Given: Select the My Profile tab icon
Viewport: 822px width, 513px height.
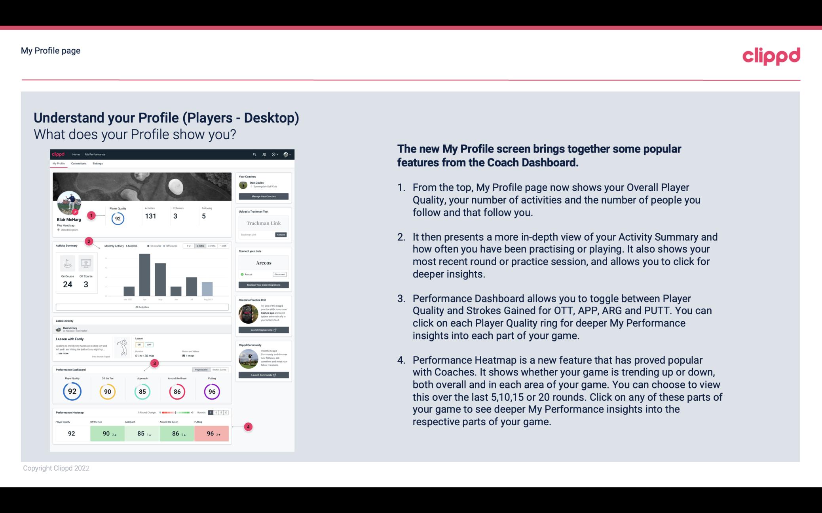Looking at the screenshot, I should tap(59, 164).
